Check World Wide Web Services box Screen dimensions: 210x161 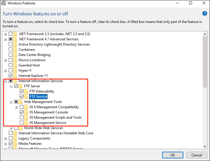tap(16, 128)
